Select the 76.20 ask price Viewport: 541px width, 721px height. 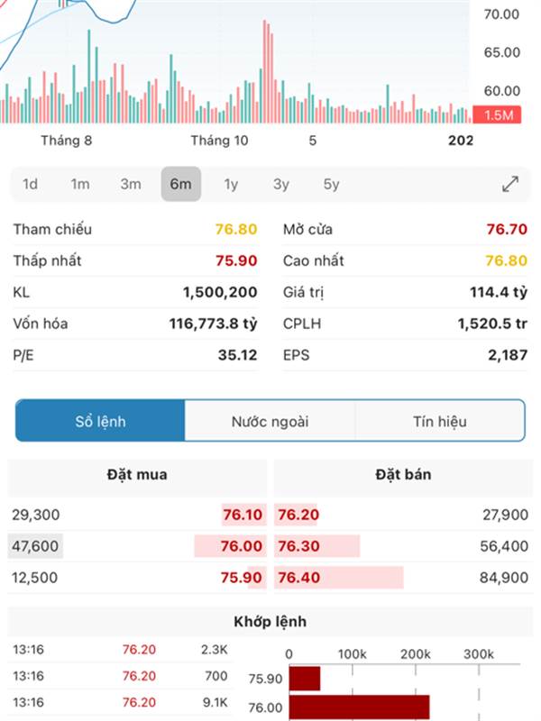point(298,515)
